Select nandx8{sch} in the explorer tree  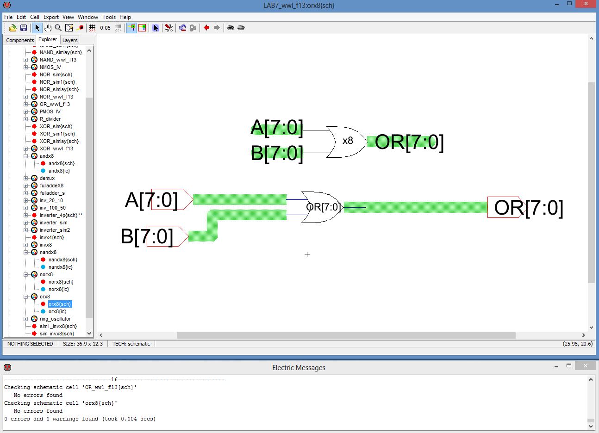(x=62, y=260)
